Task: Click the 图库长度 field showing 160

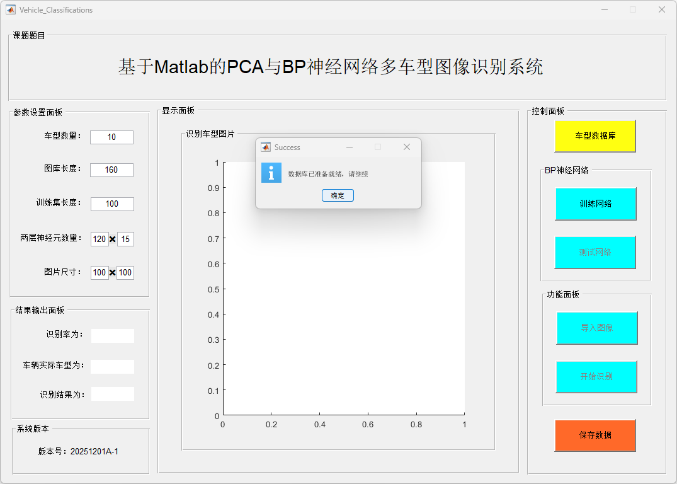Action: tap(111, 170)
